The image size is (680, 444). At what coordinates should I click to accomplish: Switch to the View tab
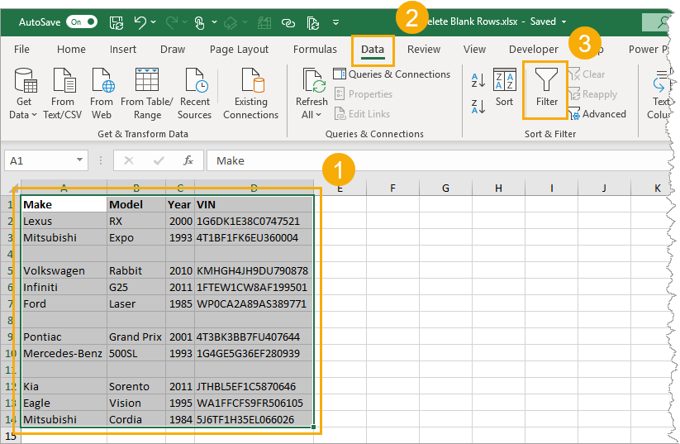click(x=474, y=49)
